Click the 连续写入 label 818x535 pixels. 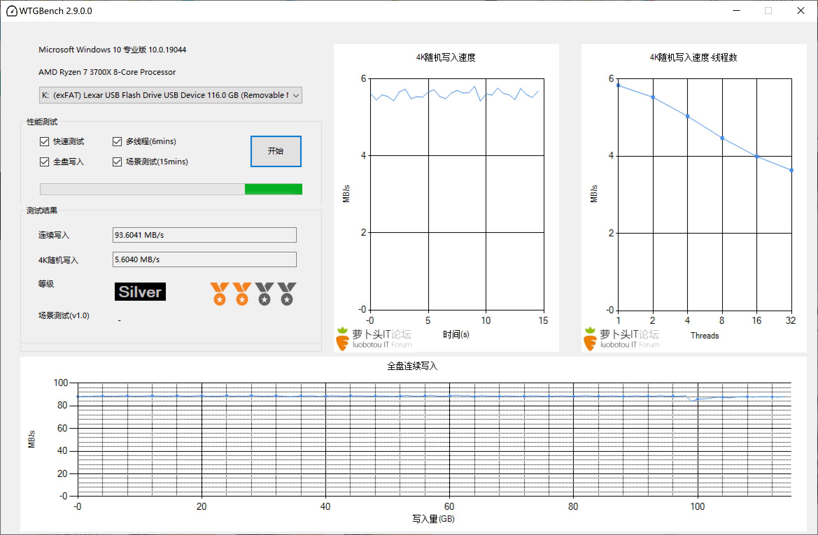[54, 235]
